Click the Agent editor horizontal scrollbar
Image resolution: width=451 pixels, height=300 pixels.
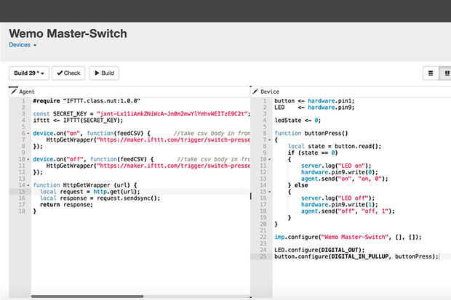pos(87,296)
